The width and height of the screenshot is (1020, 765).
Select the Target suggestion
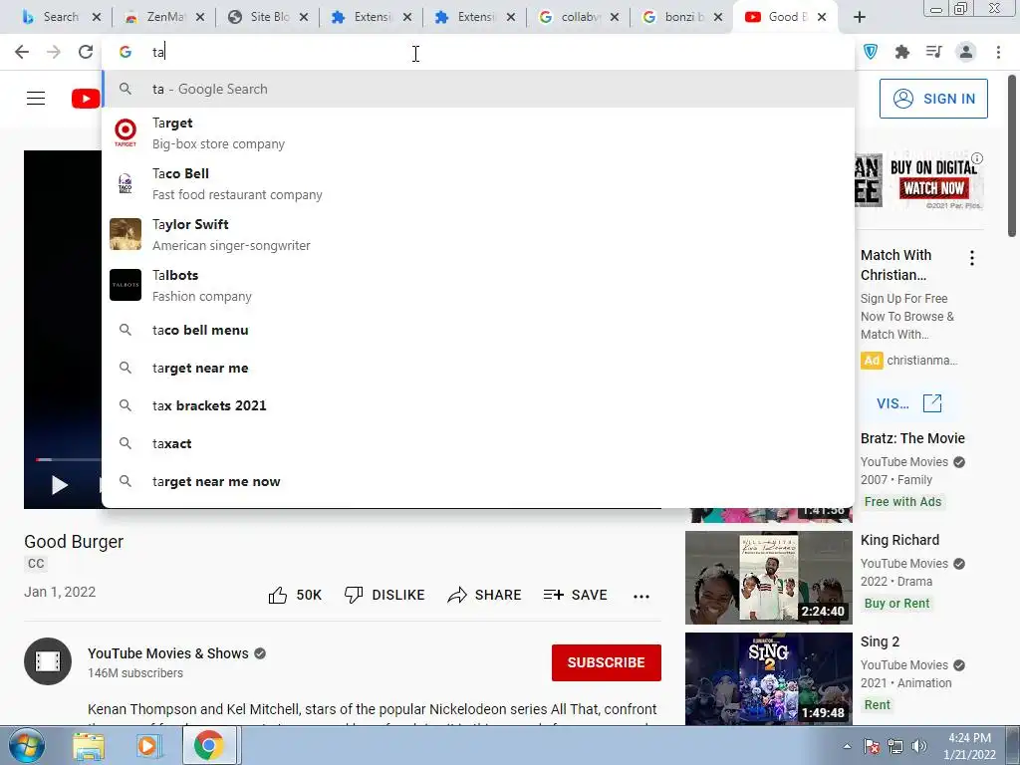(x=478, y=133)
